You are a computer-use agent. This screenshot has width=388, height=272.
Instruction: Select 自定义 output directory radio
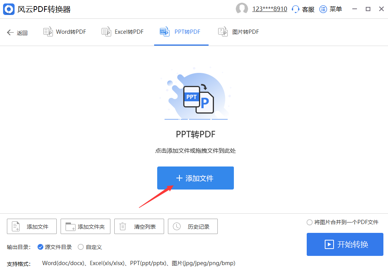[90, 247]
